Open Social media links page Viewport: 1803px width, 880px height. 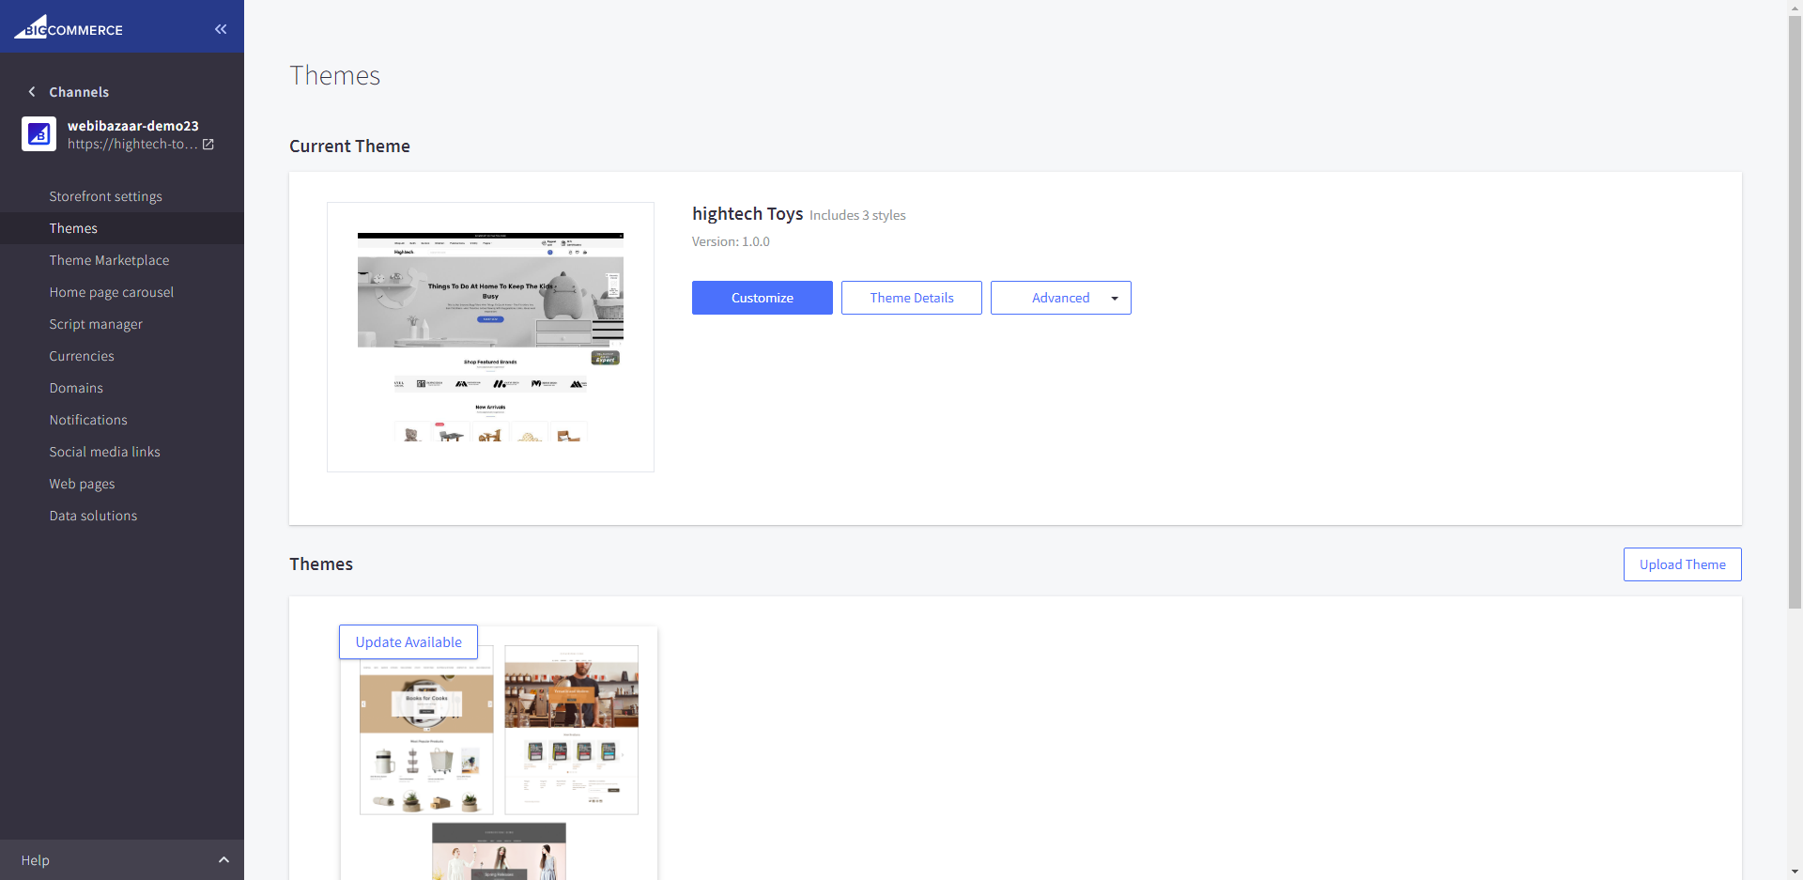[104, 452]
